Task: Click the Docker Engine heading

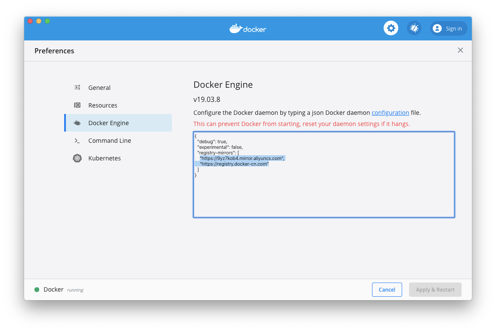Action: coord(223,85)
